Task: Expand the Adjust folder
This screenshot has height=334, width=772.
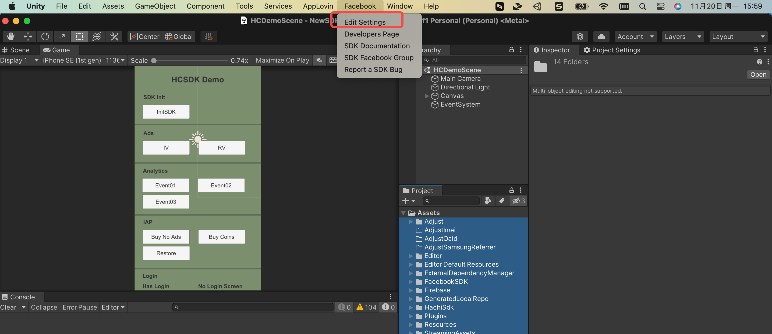Action: [x=410, y=222]
